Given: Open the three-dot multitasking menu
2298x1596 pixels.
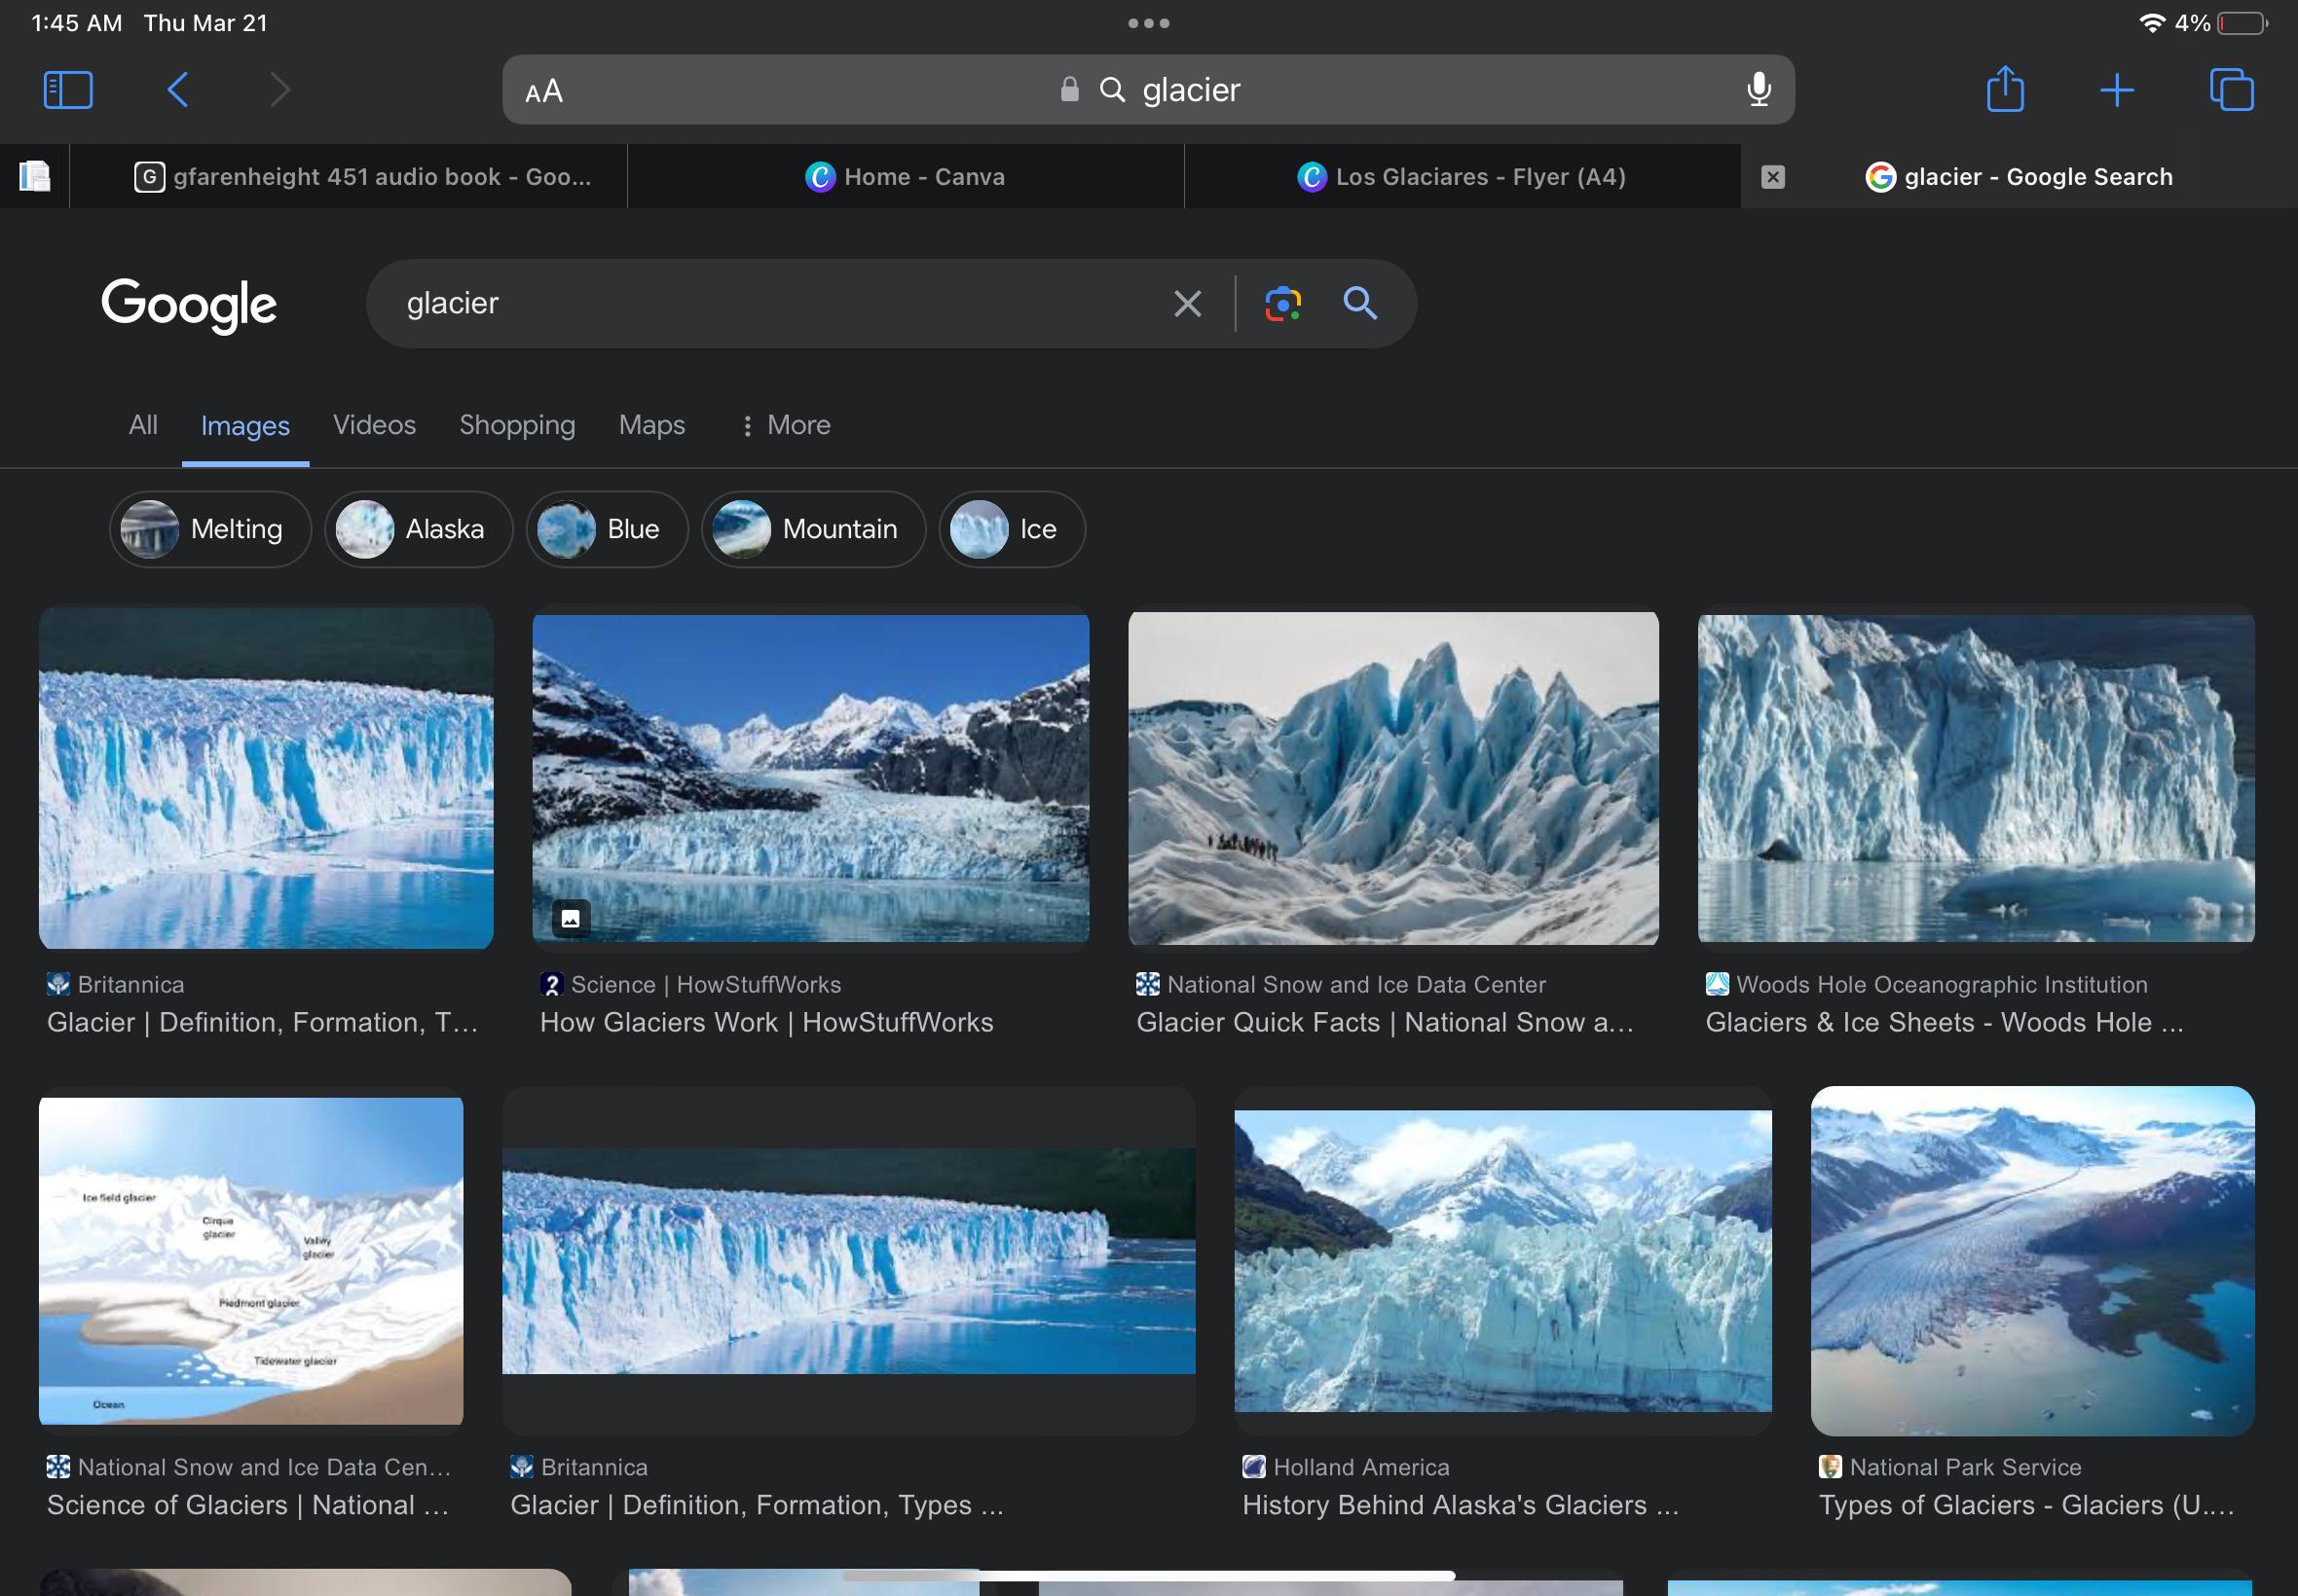Looking at the screenshot, I should (x=1148, y=23).
